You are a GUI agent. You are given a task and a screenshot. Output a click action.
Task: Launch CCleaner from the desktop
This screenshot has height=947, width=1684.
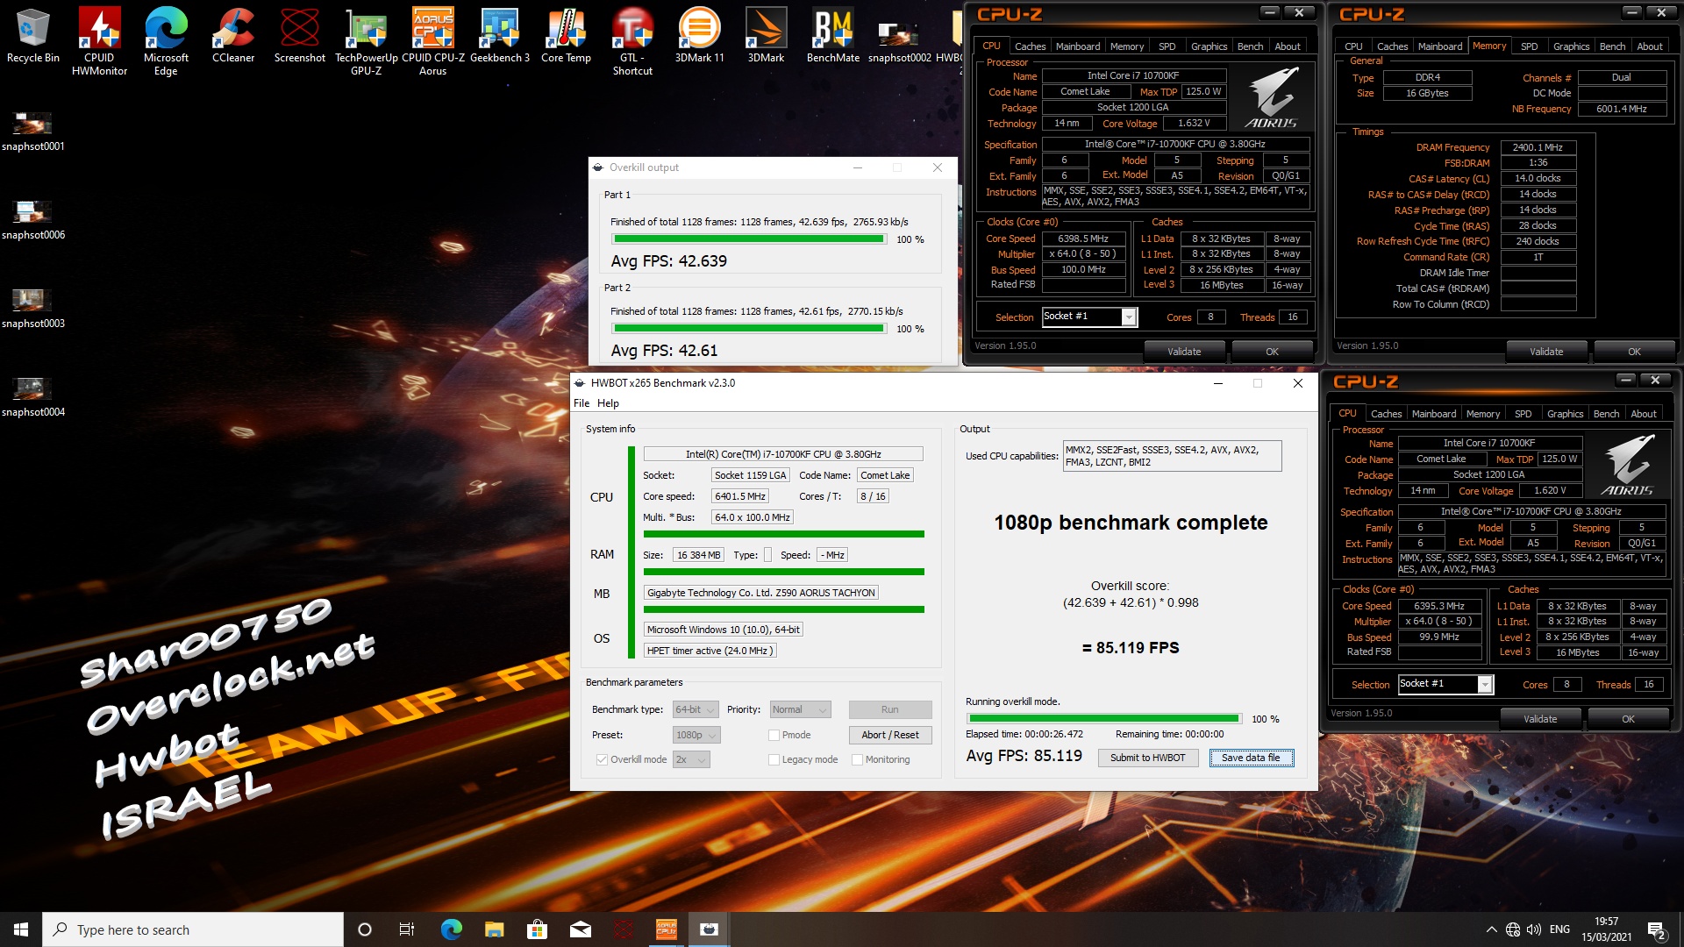[x=233, y=37]
